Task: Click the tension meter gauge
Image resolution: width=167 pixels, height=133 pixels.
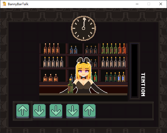Action: (134, 71)
